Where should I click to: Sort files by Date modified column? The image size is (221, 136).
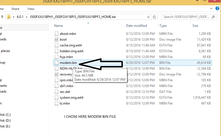point(136,26)
